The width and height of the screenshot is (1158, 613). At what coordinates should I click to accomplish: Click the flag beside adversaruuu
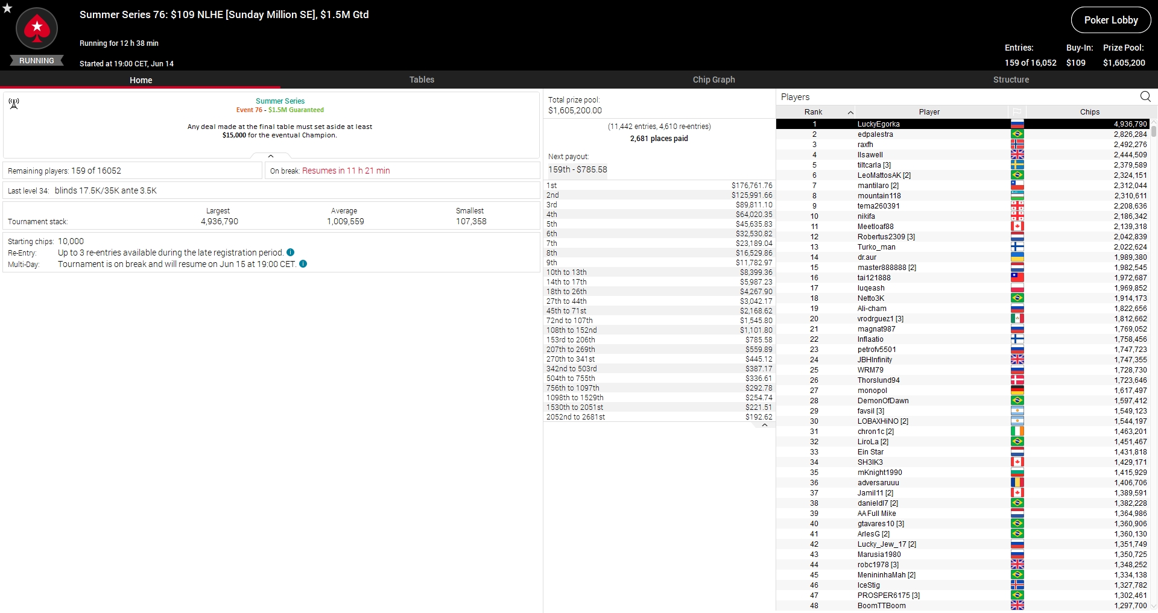tap(1017, 483)
